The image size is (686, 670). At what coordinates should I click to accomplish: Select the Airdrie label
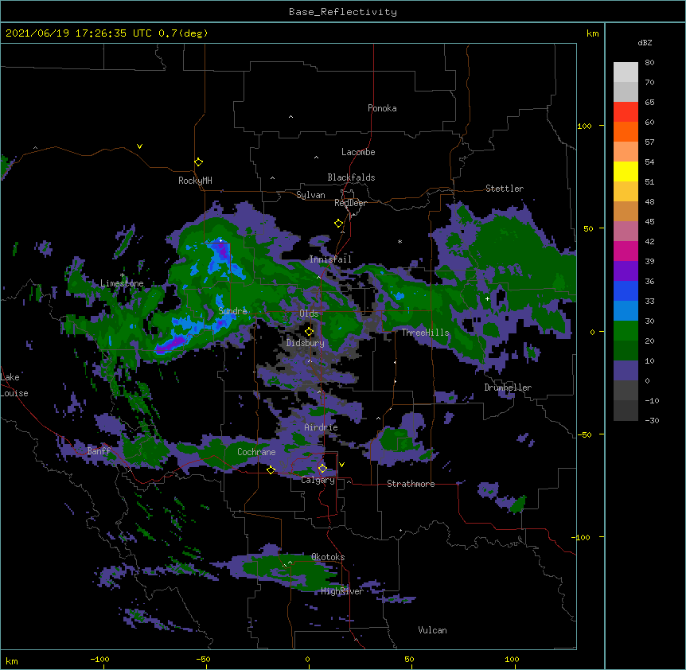(x=322, y=427)
